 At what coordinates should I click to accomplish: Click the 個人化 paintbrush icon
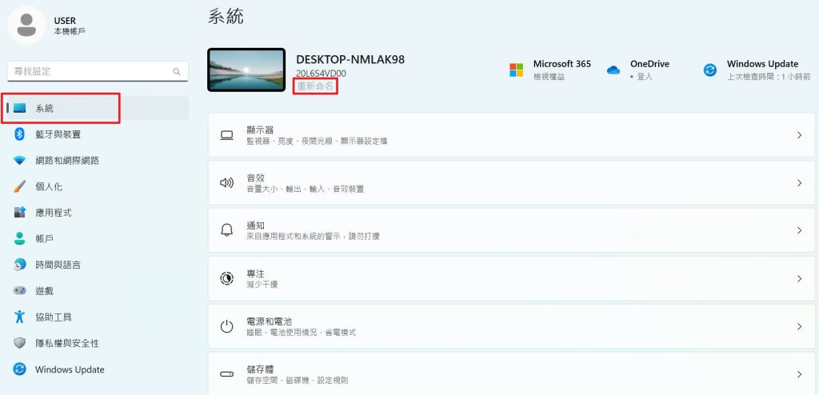[19, 186]
